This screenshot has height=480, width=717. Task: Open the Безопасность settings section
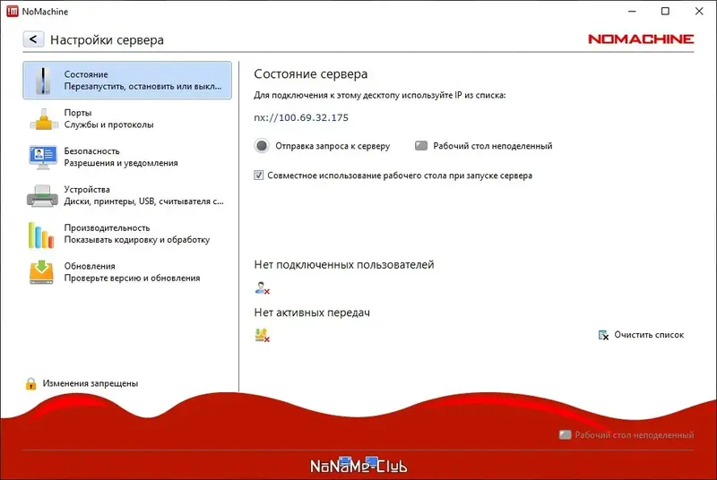tap(127, 157)
